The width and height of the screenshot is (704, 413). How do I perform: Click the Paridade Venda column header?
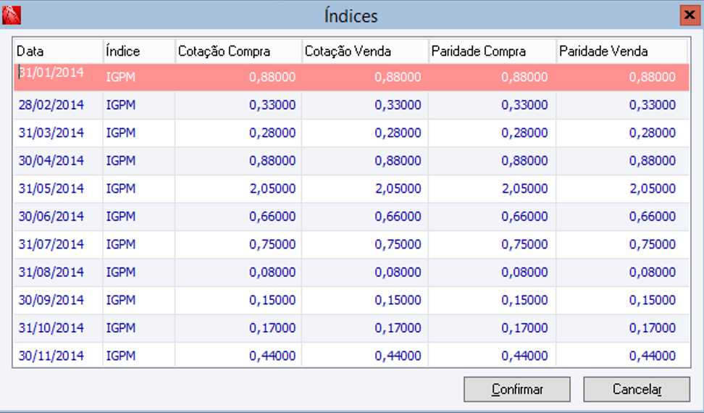[x=622, y=51]
